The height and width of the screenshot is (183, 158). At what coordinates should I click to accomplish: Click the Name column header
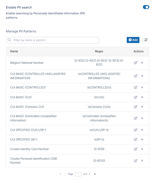(14, 51)
